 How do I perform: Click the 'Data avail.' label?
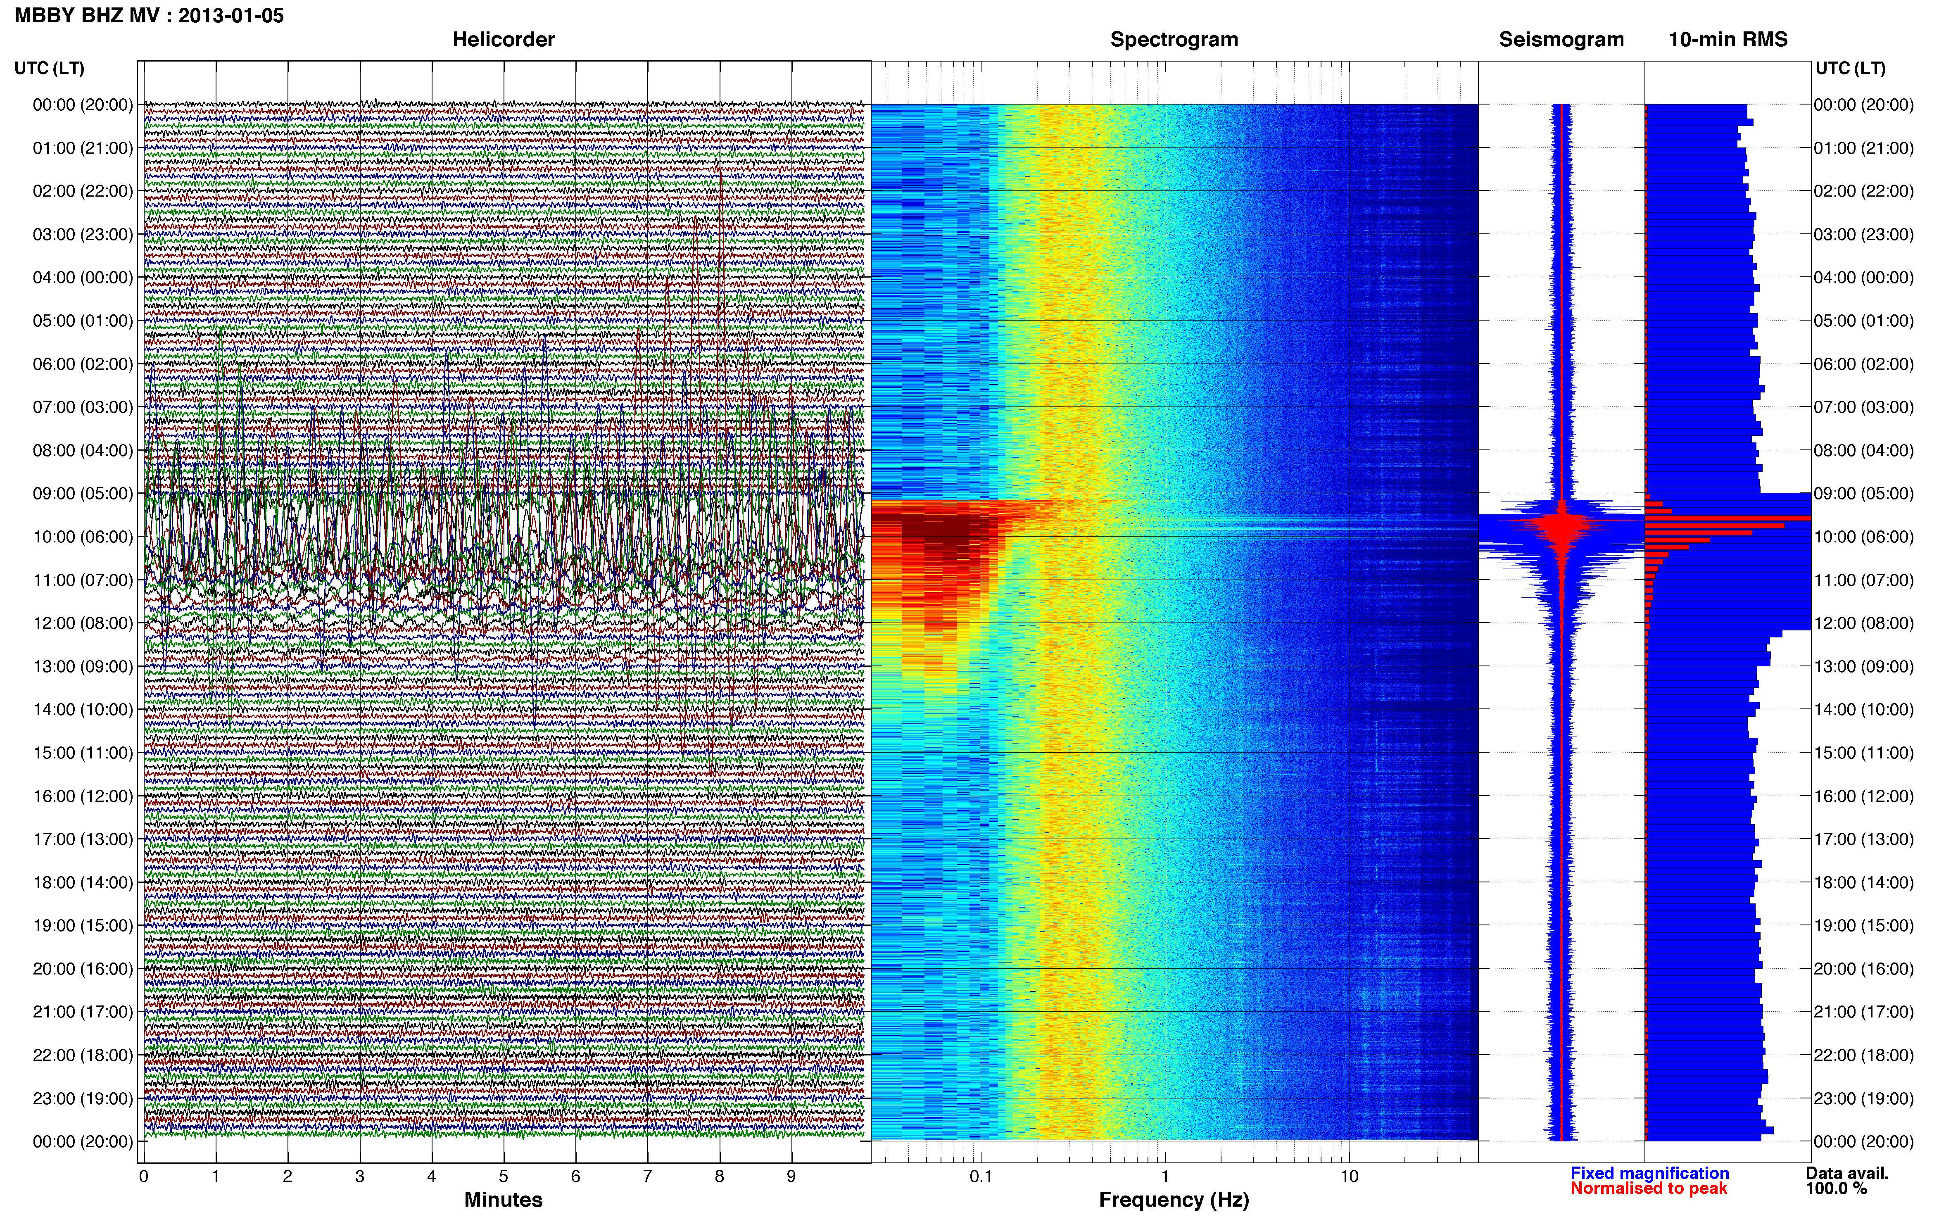(x=1847, y=1173)
